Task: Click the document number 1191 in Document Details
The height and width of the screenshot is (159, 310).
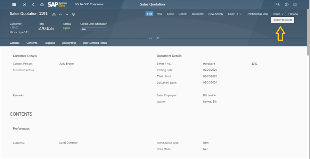Action: click(x=255, y=64)
